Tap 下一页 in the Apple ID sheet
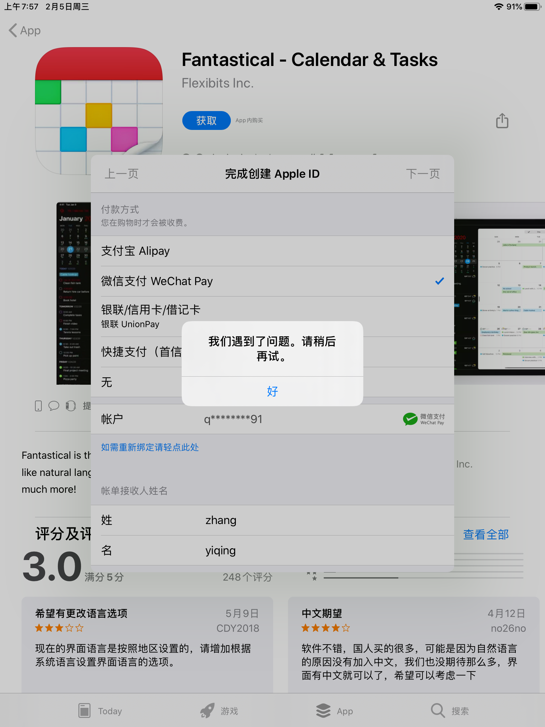545x727 pixels. click(423, 174)
